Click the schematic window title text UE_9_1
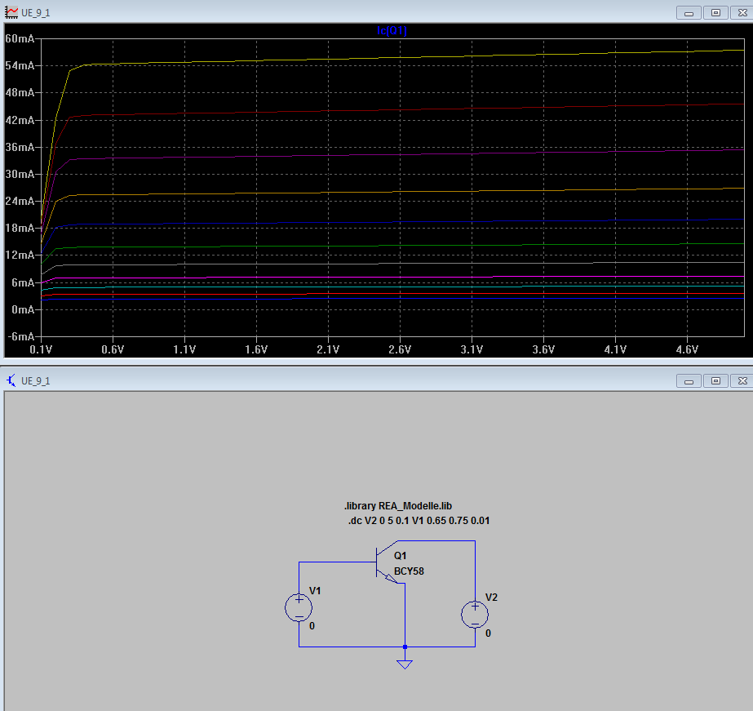 (36, 381)
